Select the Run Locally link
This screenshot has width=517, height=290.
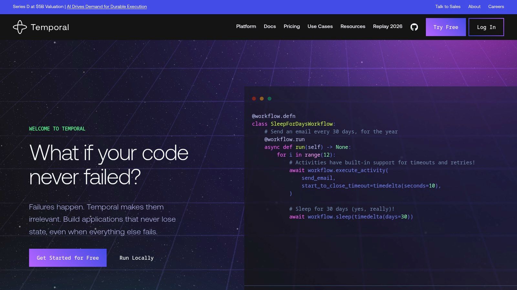click(137, 258)
